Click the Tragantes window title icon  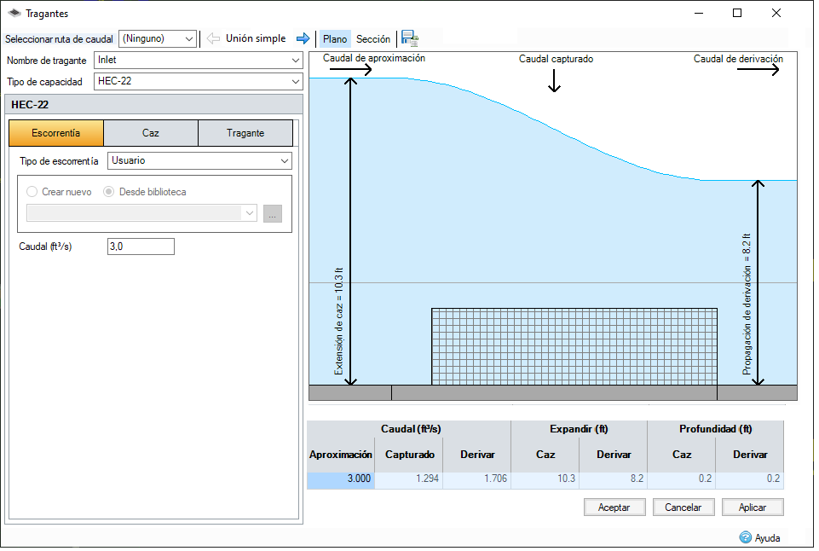pyautogui.click(x=14, y=13)
